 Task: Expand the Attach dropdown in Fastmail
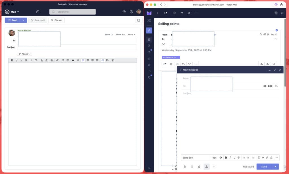click(25, 54)
